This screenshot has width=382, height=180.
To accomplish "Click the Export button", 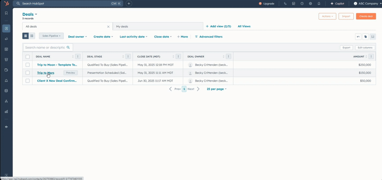I will pyautogui.click(x=346, y=47).
